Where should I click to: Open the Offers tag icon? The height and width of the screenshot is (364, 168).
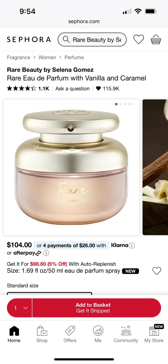pos(70,331)
